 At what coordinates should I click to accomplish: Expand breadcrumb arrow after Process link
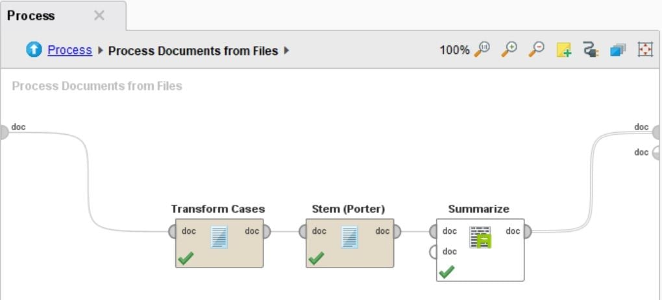(100, 51)
